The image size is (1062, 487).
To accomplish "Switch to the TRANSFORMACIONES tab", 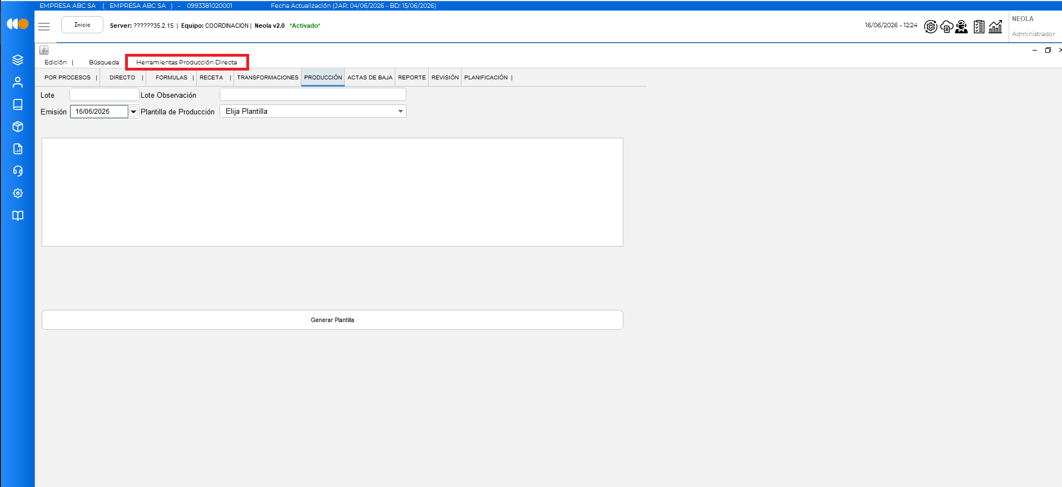I will coord(267,78).
